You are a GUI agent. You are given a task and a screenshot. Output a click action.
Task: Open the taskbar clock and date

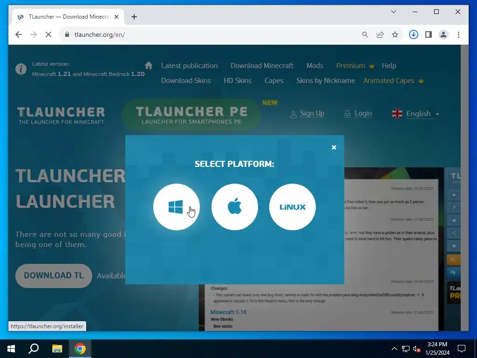coord(437,349)
